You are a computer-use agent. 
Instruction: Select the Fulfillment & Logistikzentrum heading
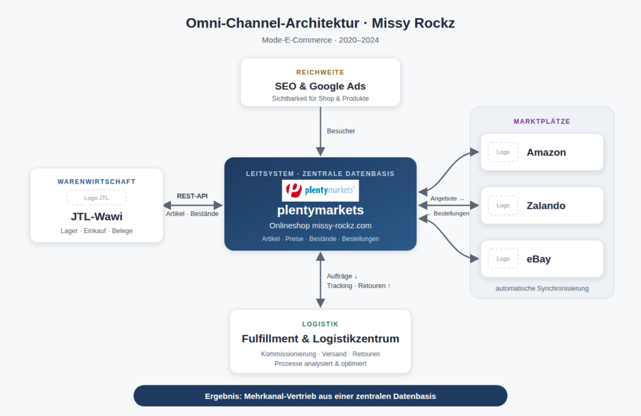click(x=320, y=339)
